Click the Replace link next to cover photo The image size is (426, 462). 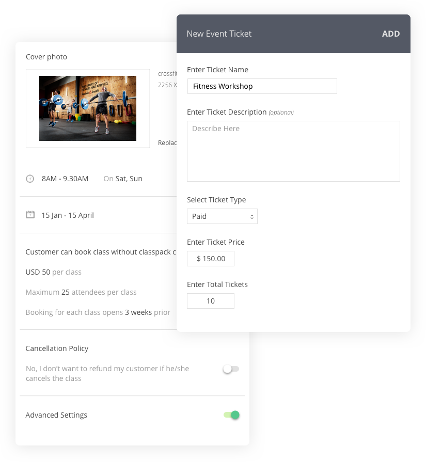point(167,143)
